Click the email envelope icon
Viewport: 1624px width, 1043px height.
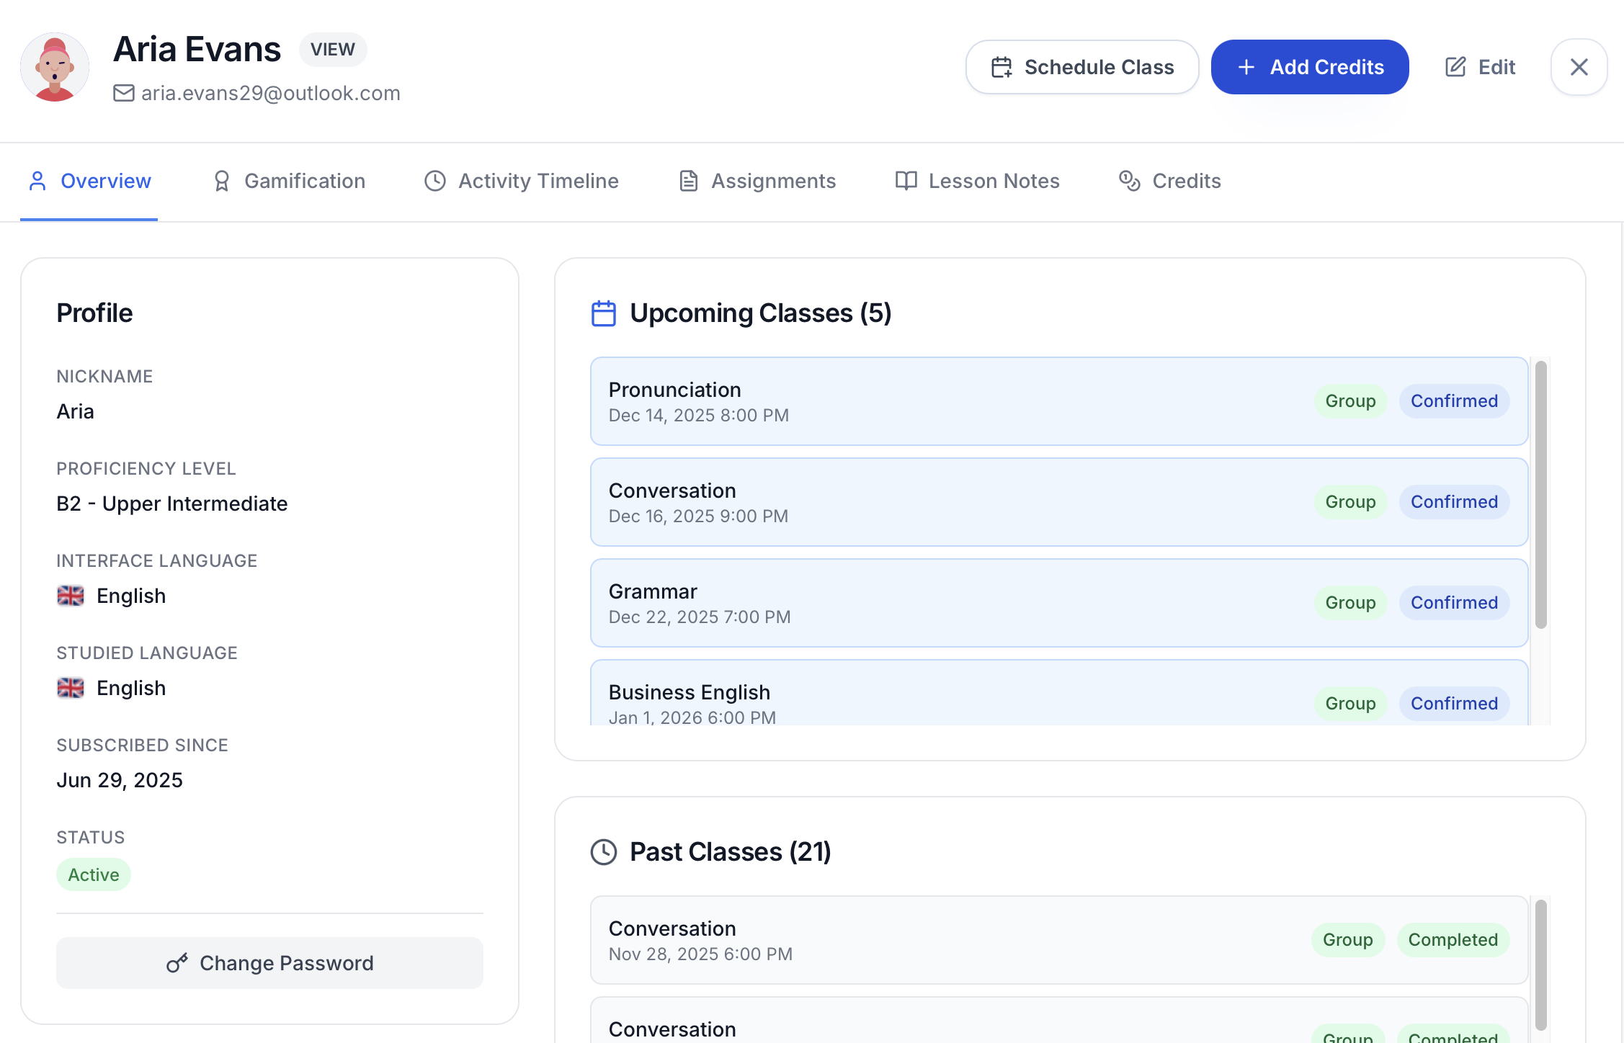(x=124, y=93)
